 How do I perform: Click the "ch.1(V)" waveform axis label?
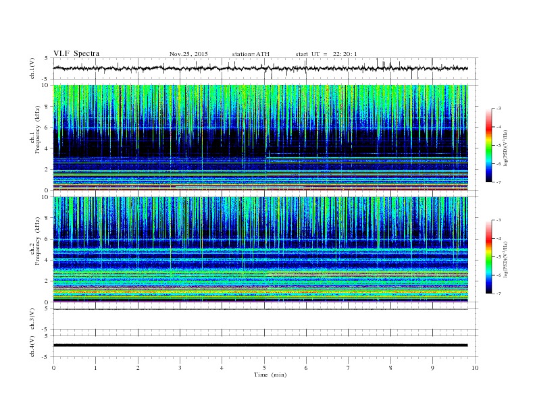point(32,68)
